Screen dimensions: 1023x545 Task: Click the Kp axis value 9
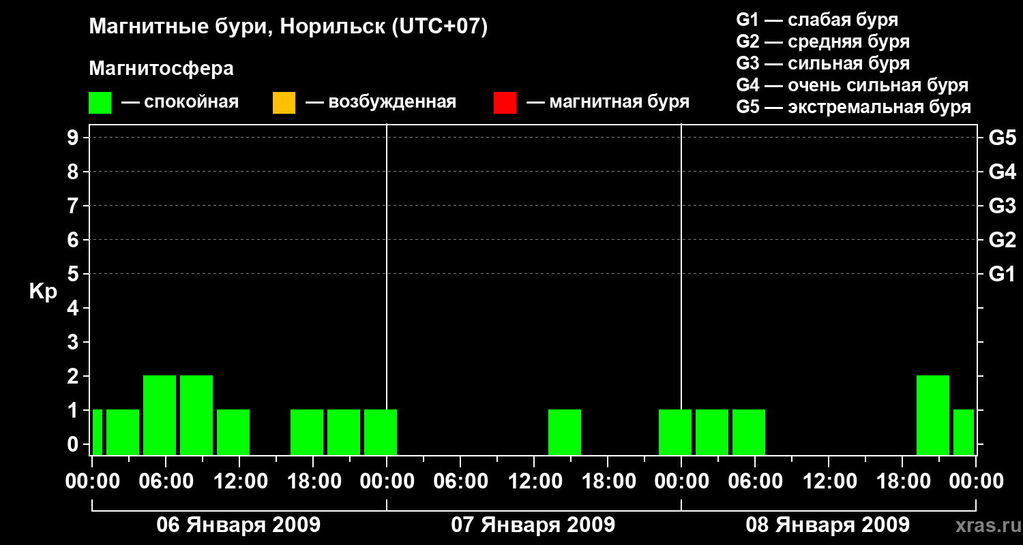click(x=74, y=138)
